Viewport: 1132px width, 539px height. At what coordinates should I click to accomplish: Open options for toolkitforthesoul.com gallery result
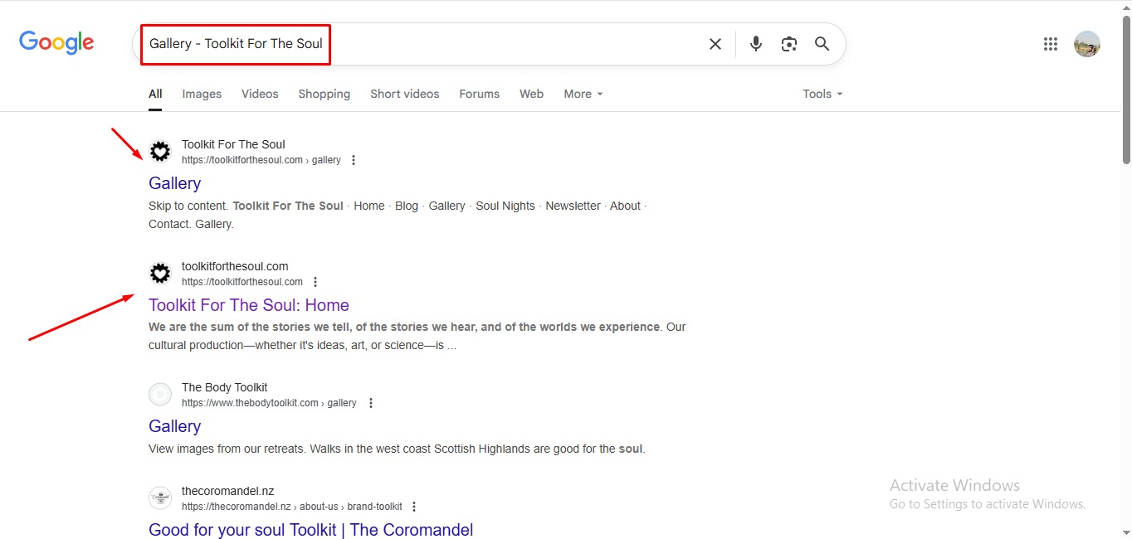point(354,160)
